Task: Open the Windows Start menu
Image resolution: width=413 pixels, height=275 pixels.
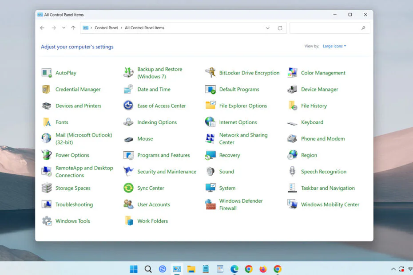Action: 134,269
